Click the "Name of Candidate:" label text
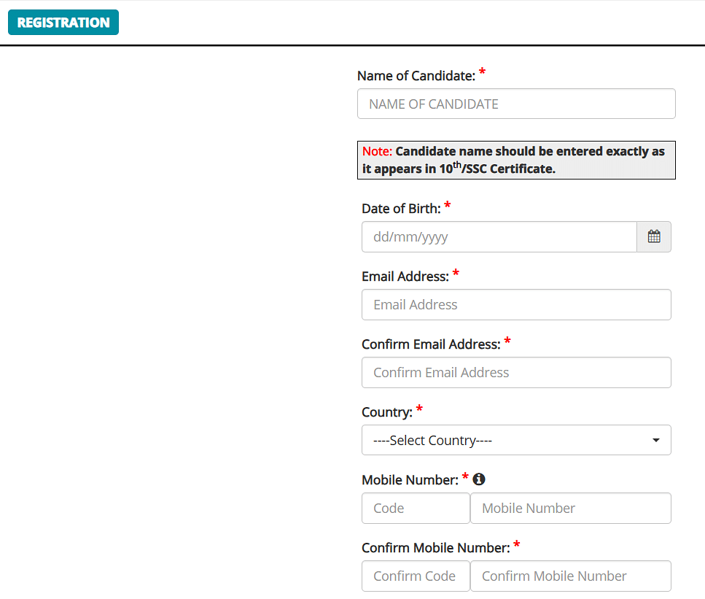The image size is (705, 599). [416, 76]
